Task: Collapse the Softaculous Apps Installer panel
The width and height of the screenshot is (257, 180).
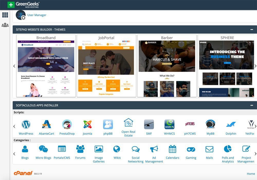Action: pos(252,105)
